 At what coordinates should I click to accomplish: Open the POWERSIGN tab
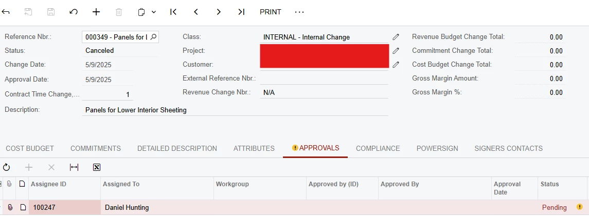437,148
